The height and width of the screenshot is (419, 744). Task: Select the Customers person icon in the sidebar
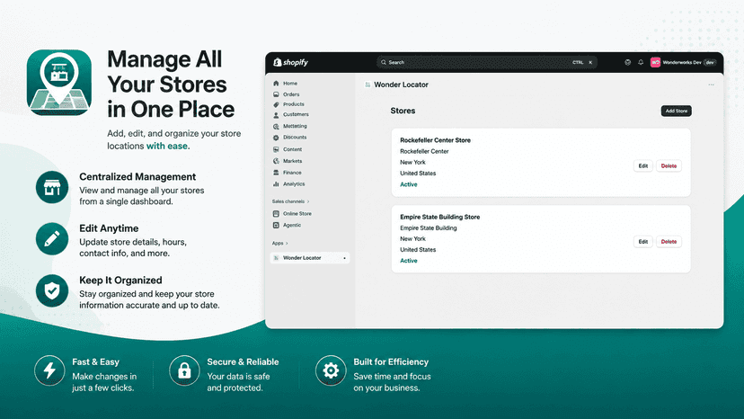(276, 114)
